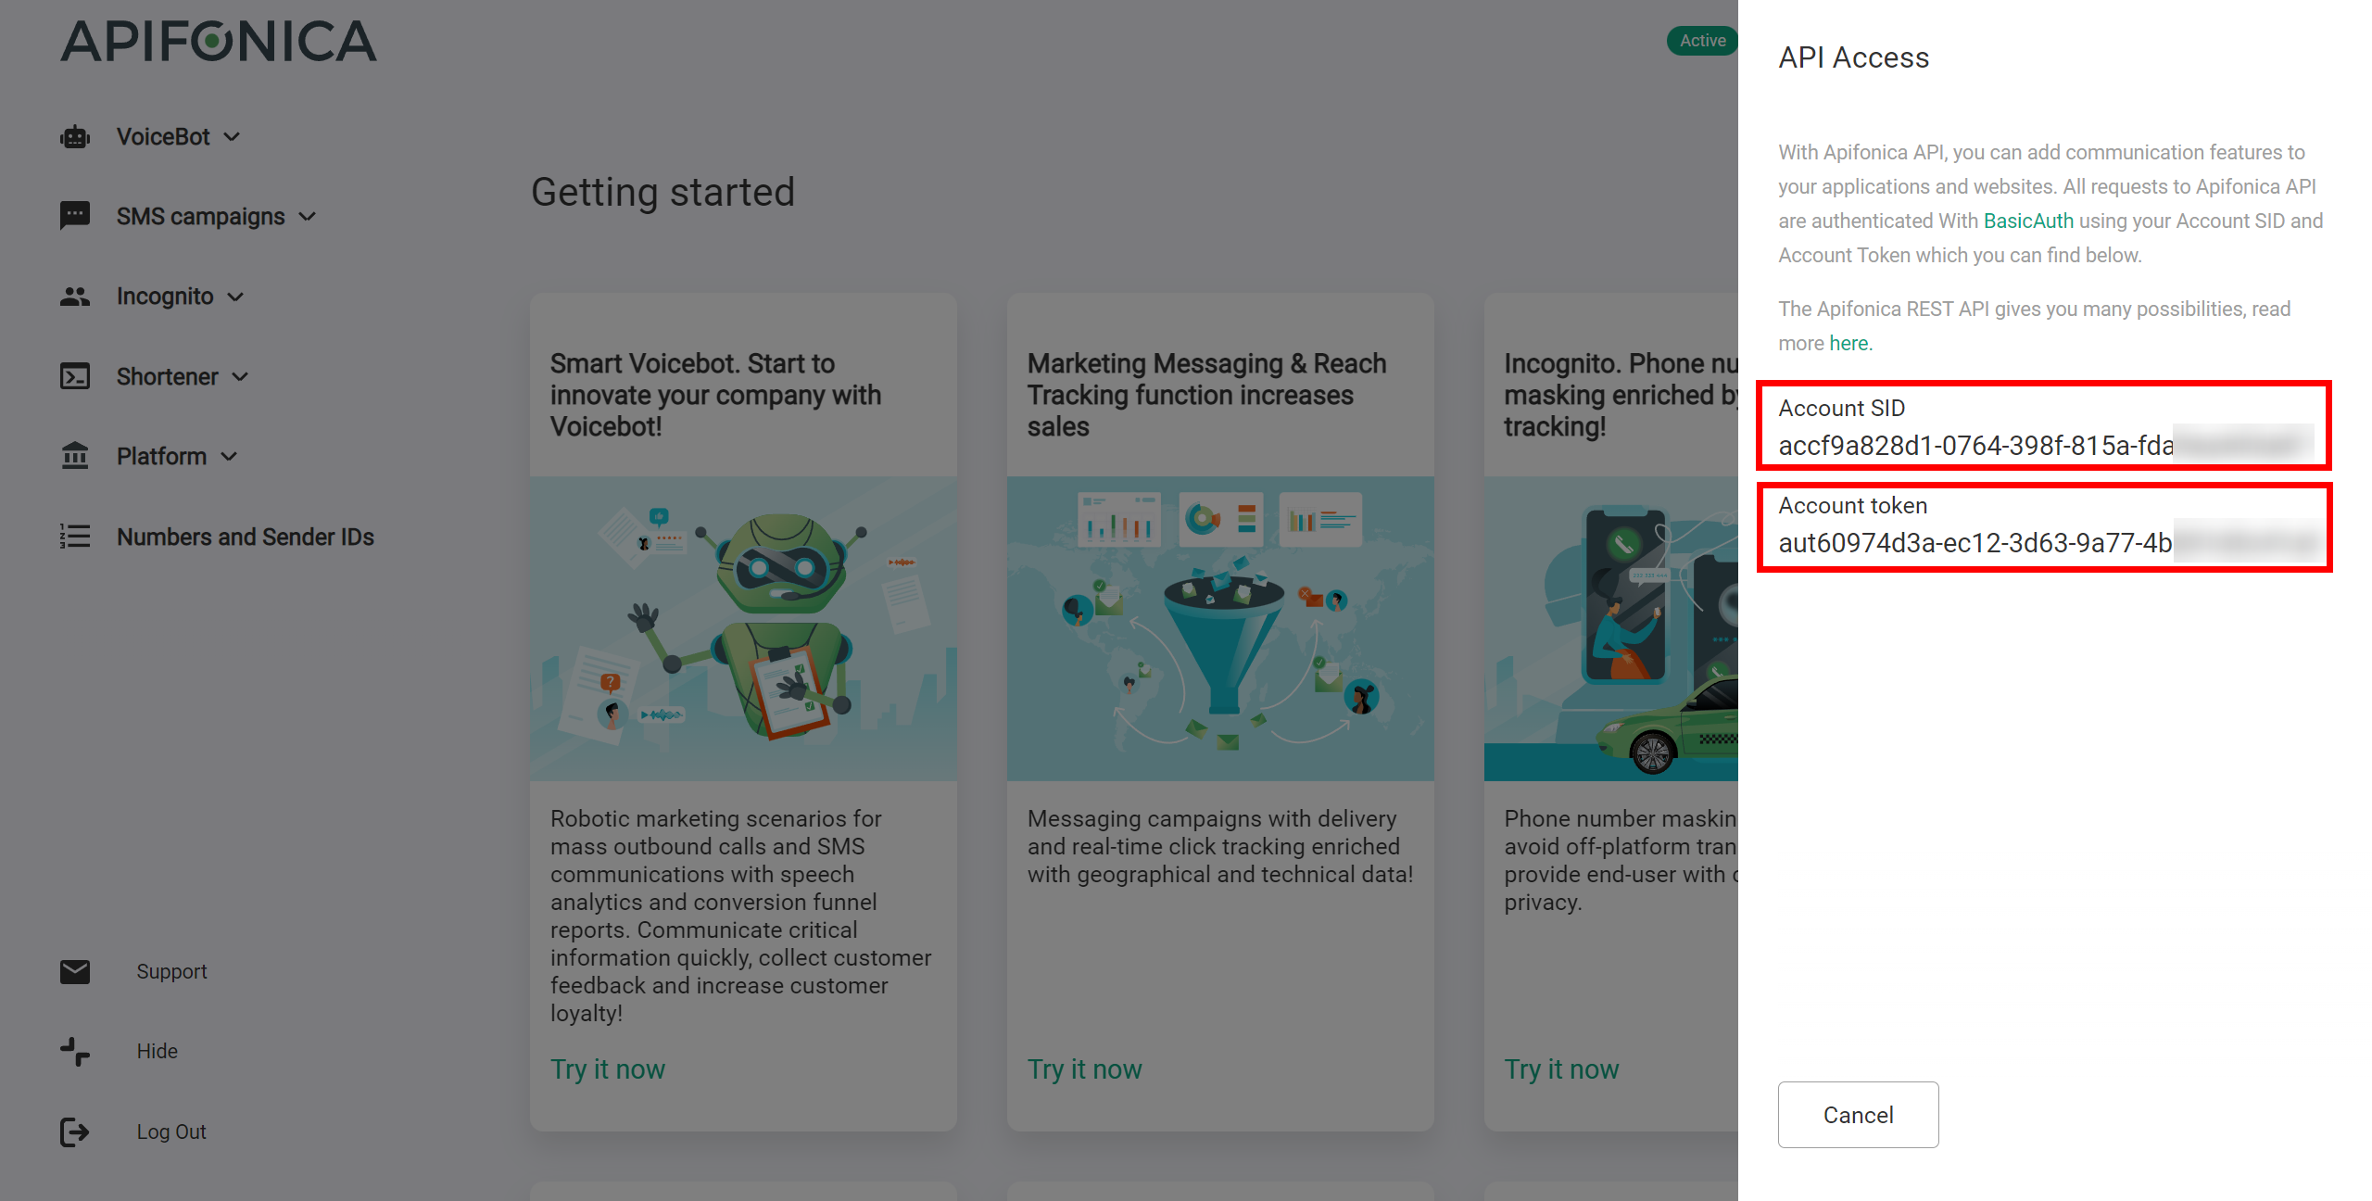Click the Shortener terminal icon
The image size is (2372, 1201).
click(x=75, y=376)
